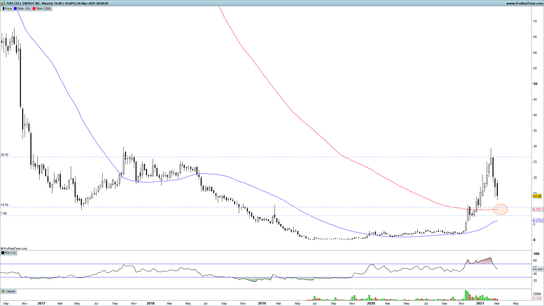The height and width of the screenshot is (306, 544).
Task: Click the orange highlighted ellipse near 9.78
Action: (500, 209)
